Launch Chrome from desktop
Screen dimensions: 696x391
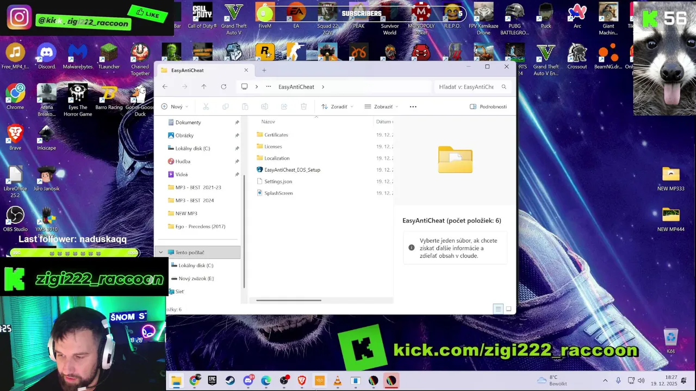pos(15,97)
